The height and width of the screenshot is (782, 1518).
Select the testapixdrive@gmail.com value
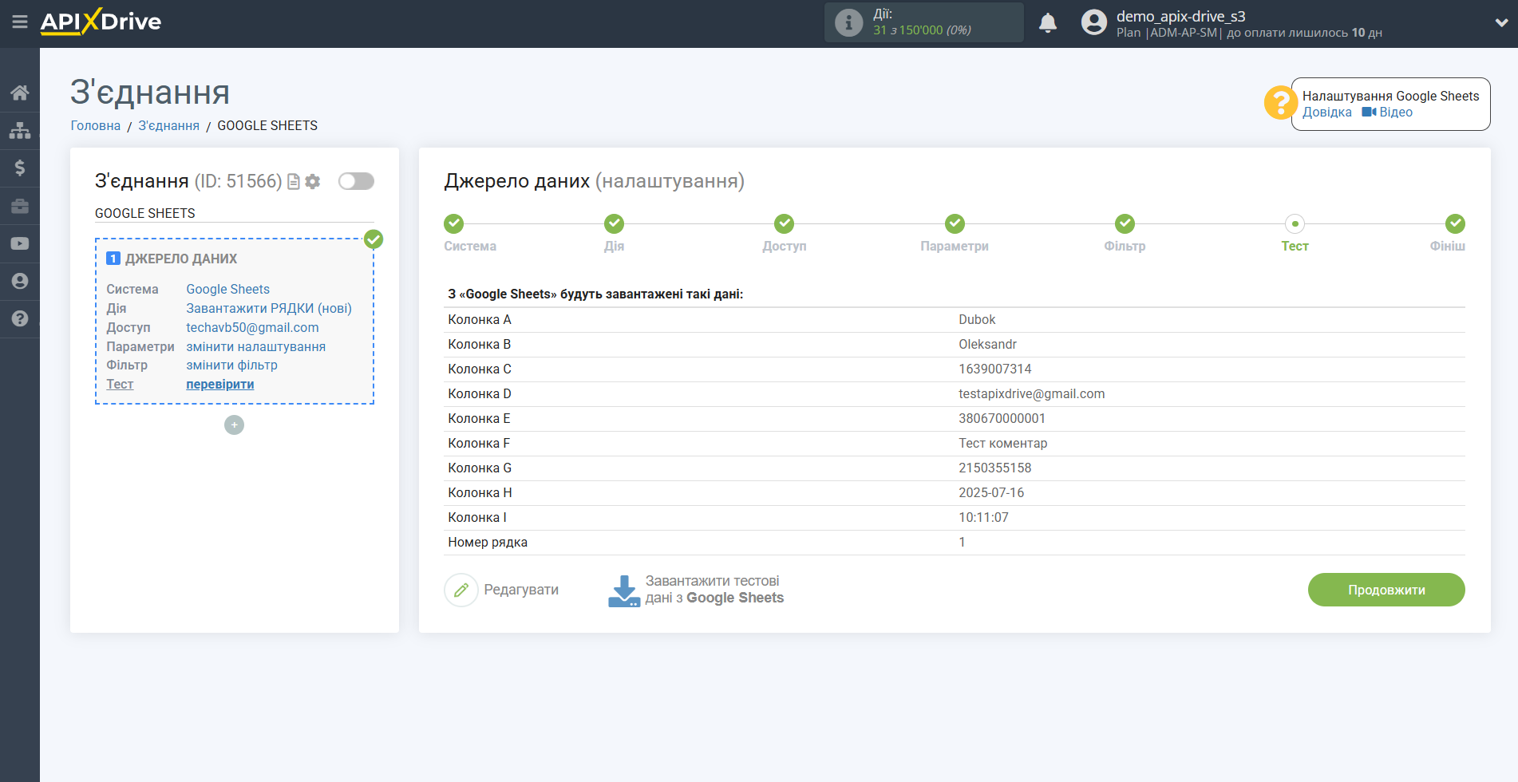click(x=1032, y=393)
